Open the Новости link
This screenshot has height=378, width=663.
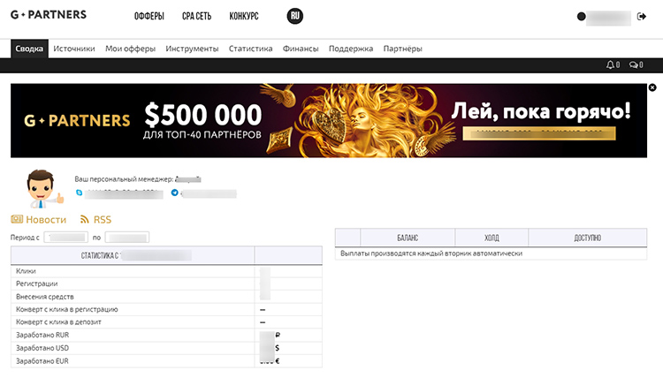46,220
